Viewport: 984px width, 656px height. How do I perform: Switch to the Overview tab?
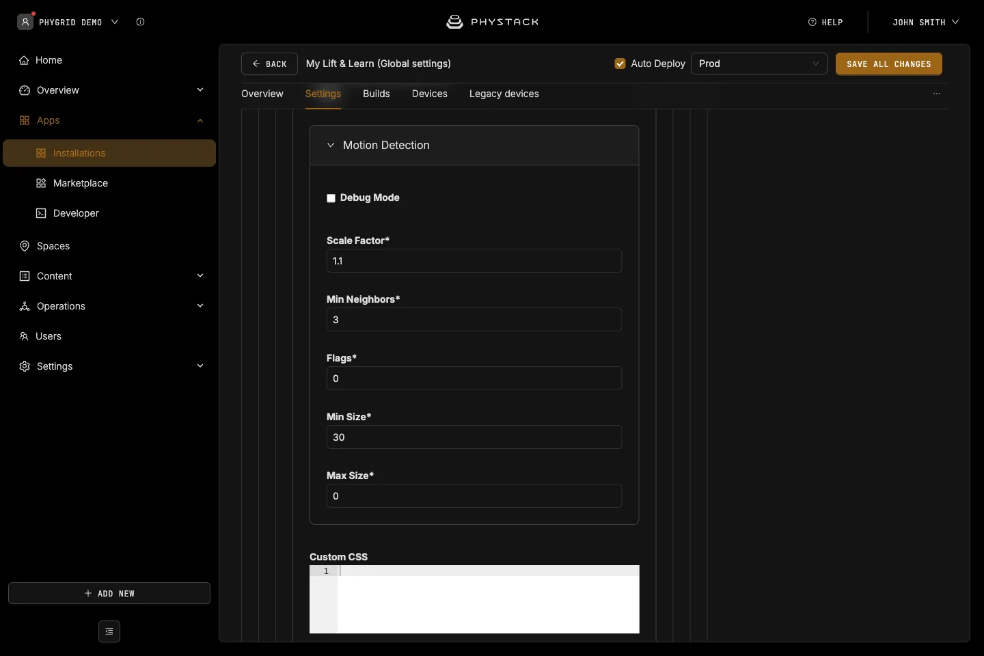coord(262,94)
